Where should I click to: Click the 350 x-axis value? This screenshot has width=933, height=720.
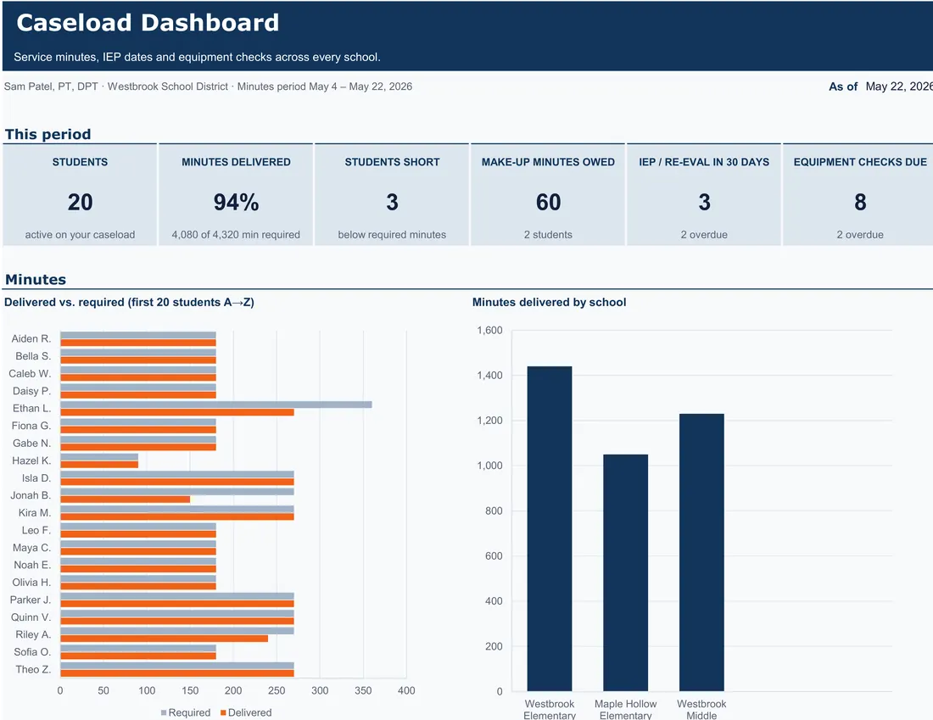coord(363,690)
